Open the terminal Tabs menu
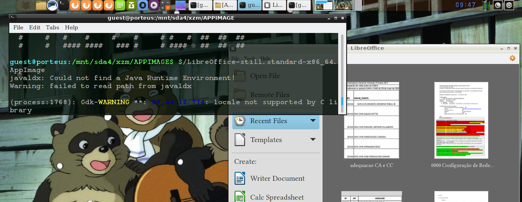This screenshot has height=202, width=522. [x=52, y=28]
